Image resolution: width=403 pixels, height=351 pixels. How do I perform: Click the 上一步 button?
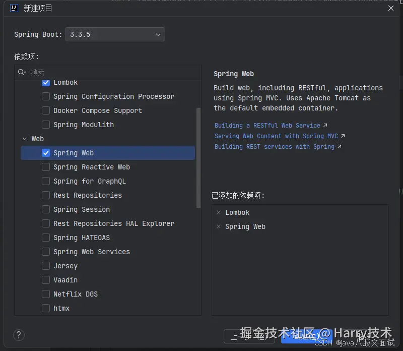pos(249,336)
